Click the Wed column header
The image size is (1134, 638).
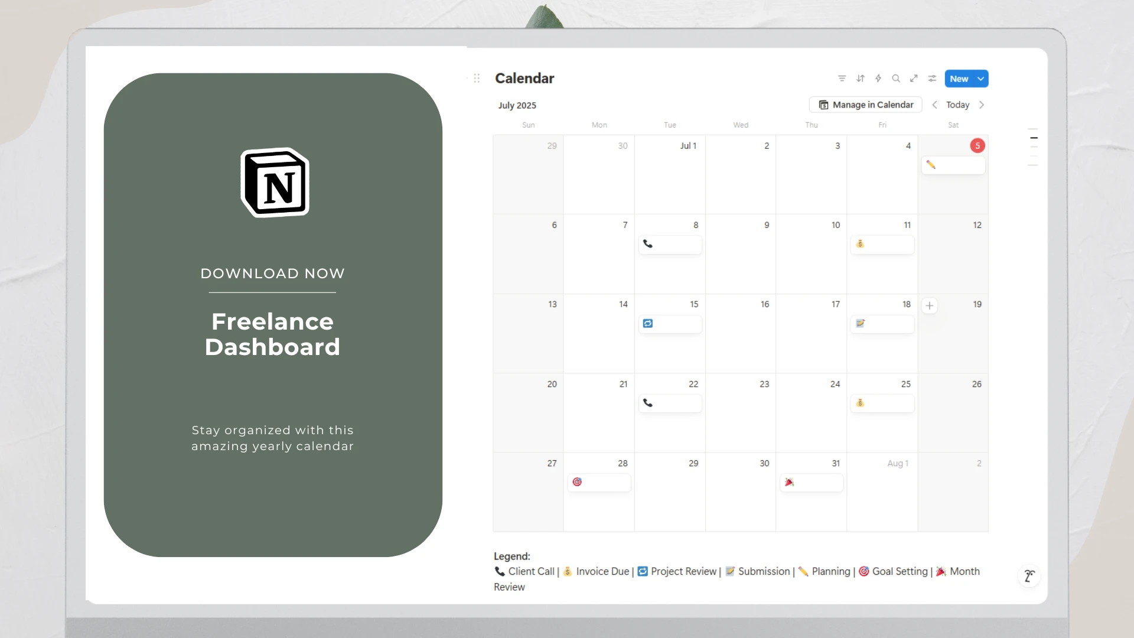tap(741, 125)
